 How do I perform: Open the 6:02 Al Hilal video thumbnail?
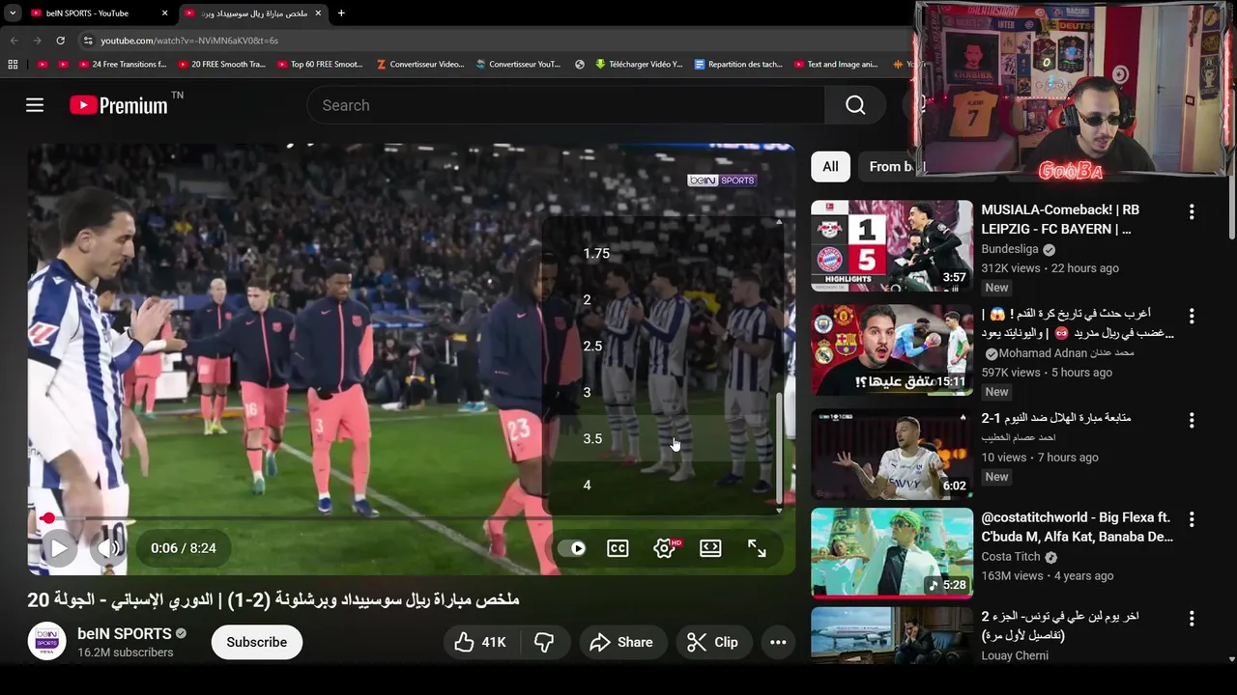pos(892,454)
